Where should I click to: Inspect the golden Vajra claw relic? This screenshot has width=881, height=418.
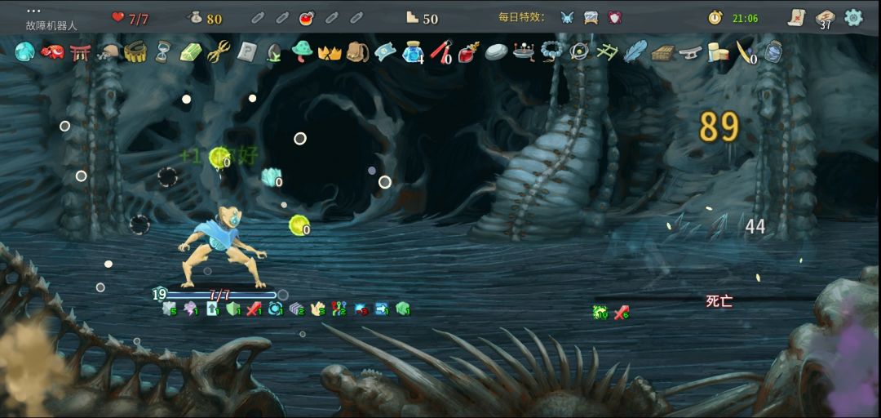coord(219,52)
